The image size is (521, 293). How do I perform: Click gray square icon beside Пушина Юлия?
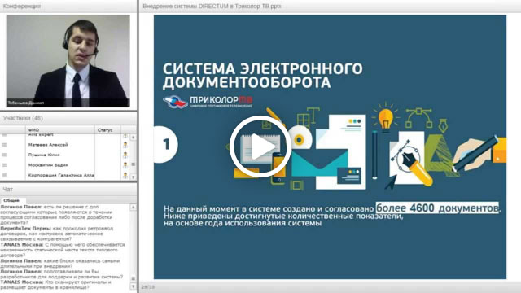(4, 155)
